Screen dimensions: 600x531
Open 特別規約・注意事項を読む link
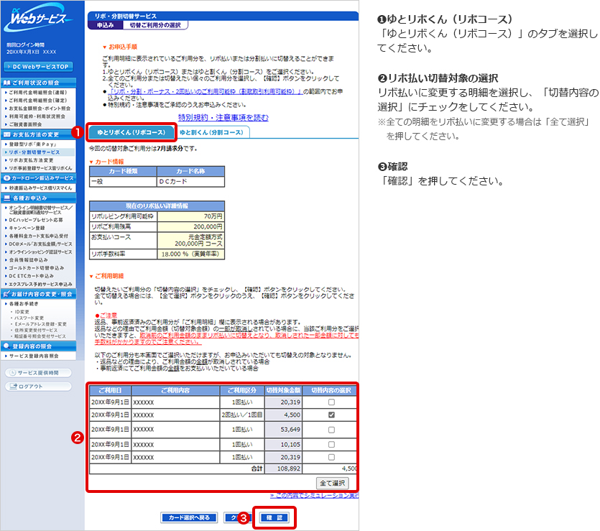(x=223, y=117)
